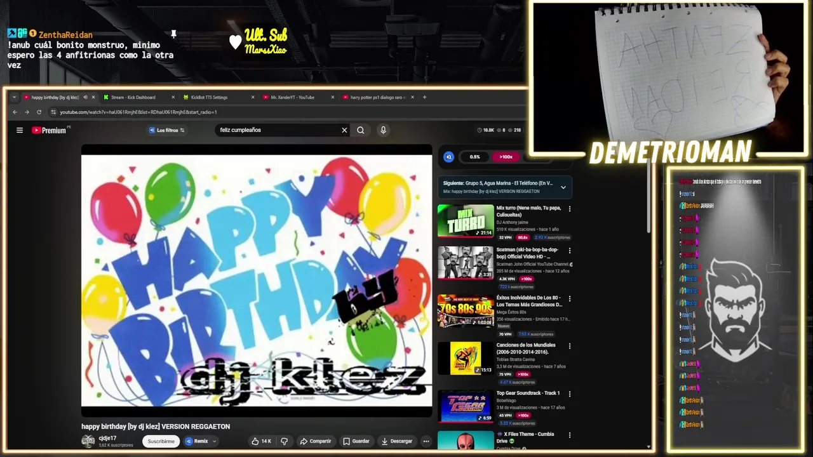The width and height of the screenshot is (813, 457).
Task: Open Top Gear Soundtrack - Track 1 title
Action: tap(528, 393)
